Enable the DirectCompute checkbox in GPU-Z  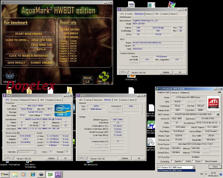point(203,161)
